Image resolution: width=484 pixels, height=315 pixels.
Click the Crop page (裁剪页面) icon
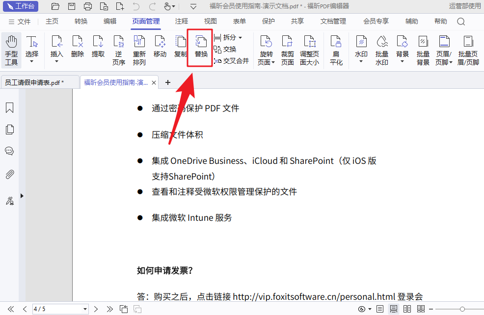pos(288,50)
